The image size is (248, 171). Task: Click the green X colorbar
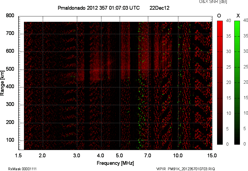(x=237, y=83)
